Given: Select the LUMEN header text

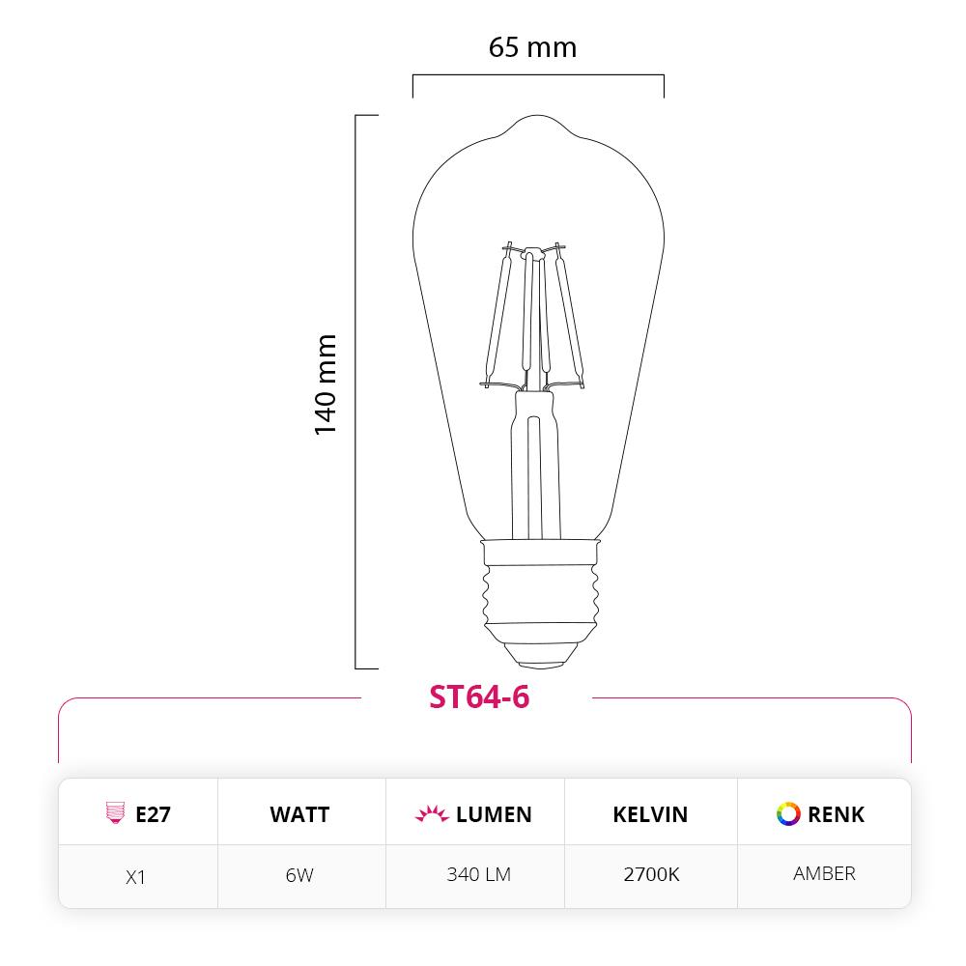Looking at the screenshot, I should [494, 814].
